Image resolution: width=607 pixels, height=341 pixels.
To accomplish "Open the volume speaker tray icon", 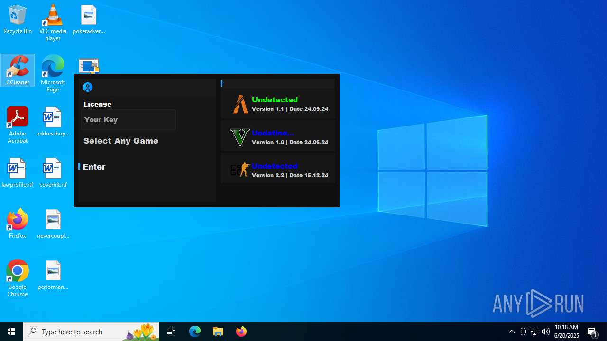I will coord(546,332).
